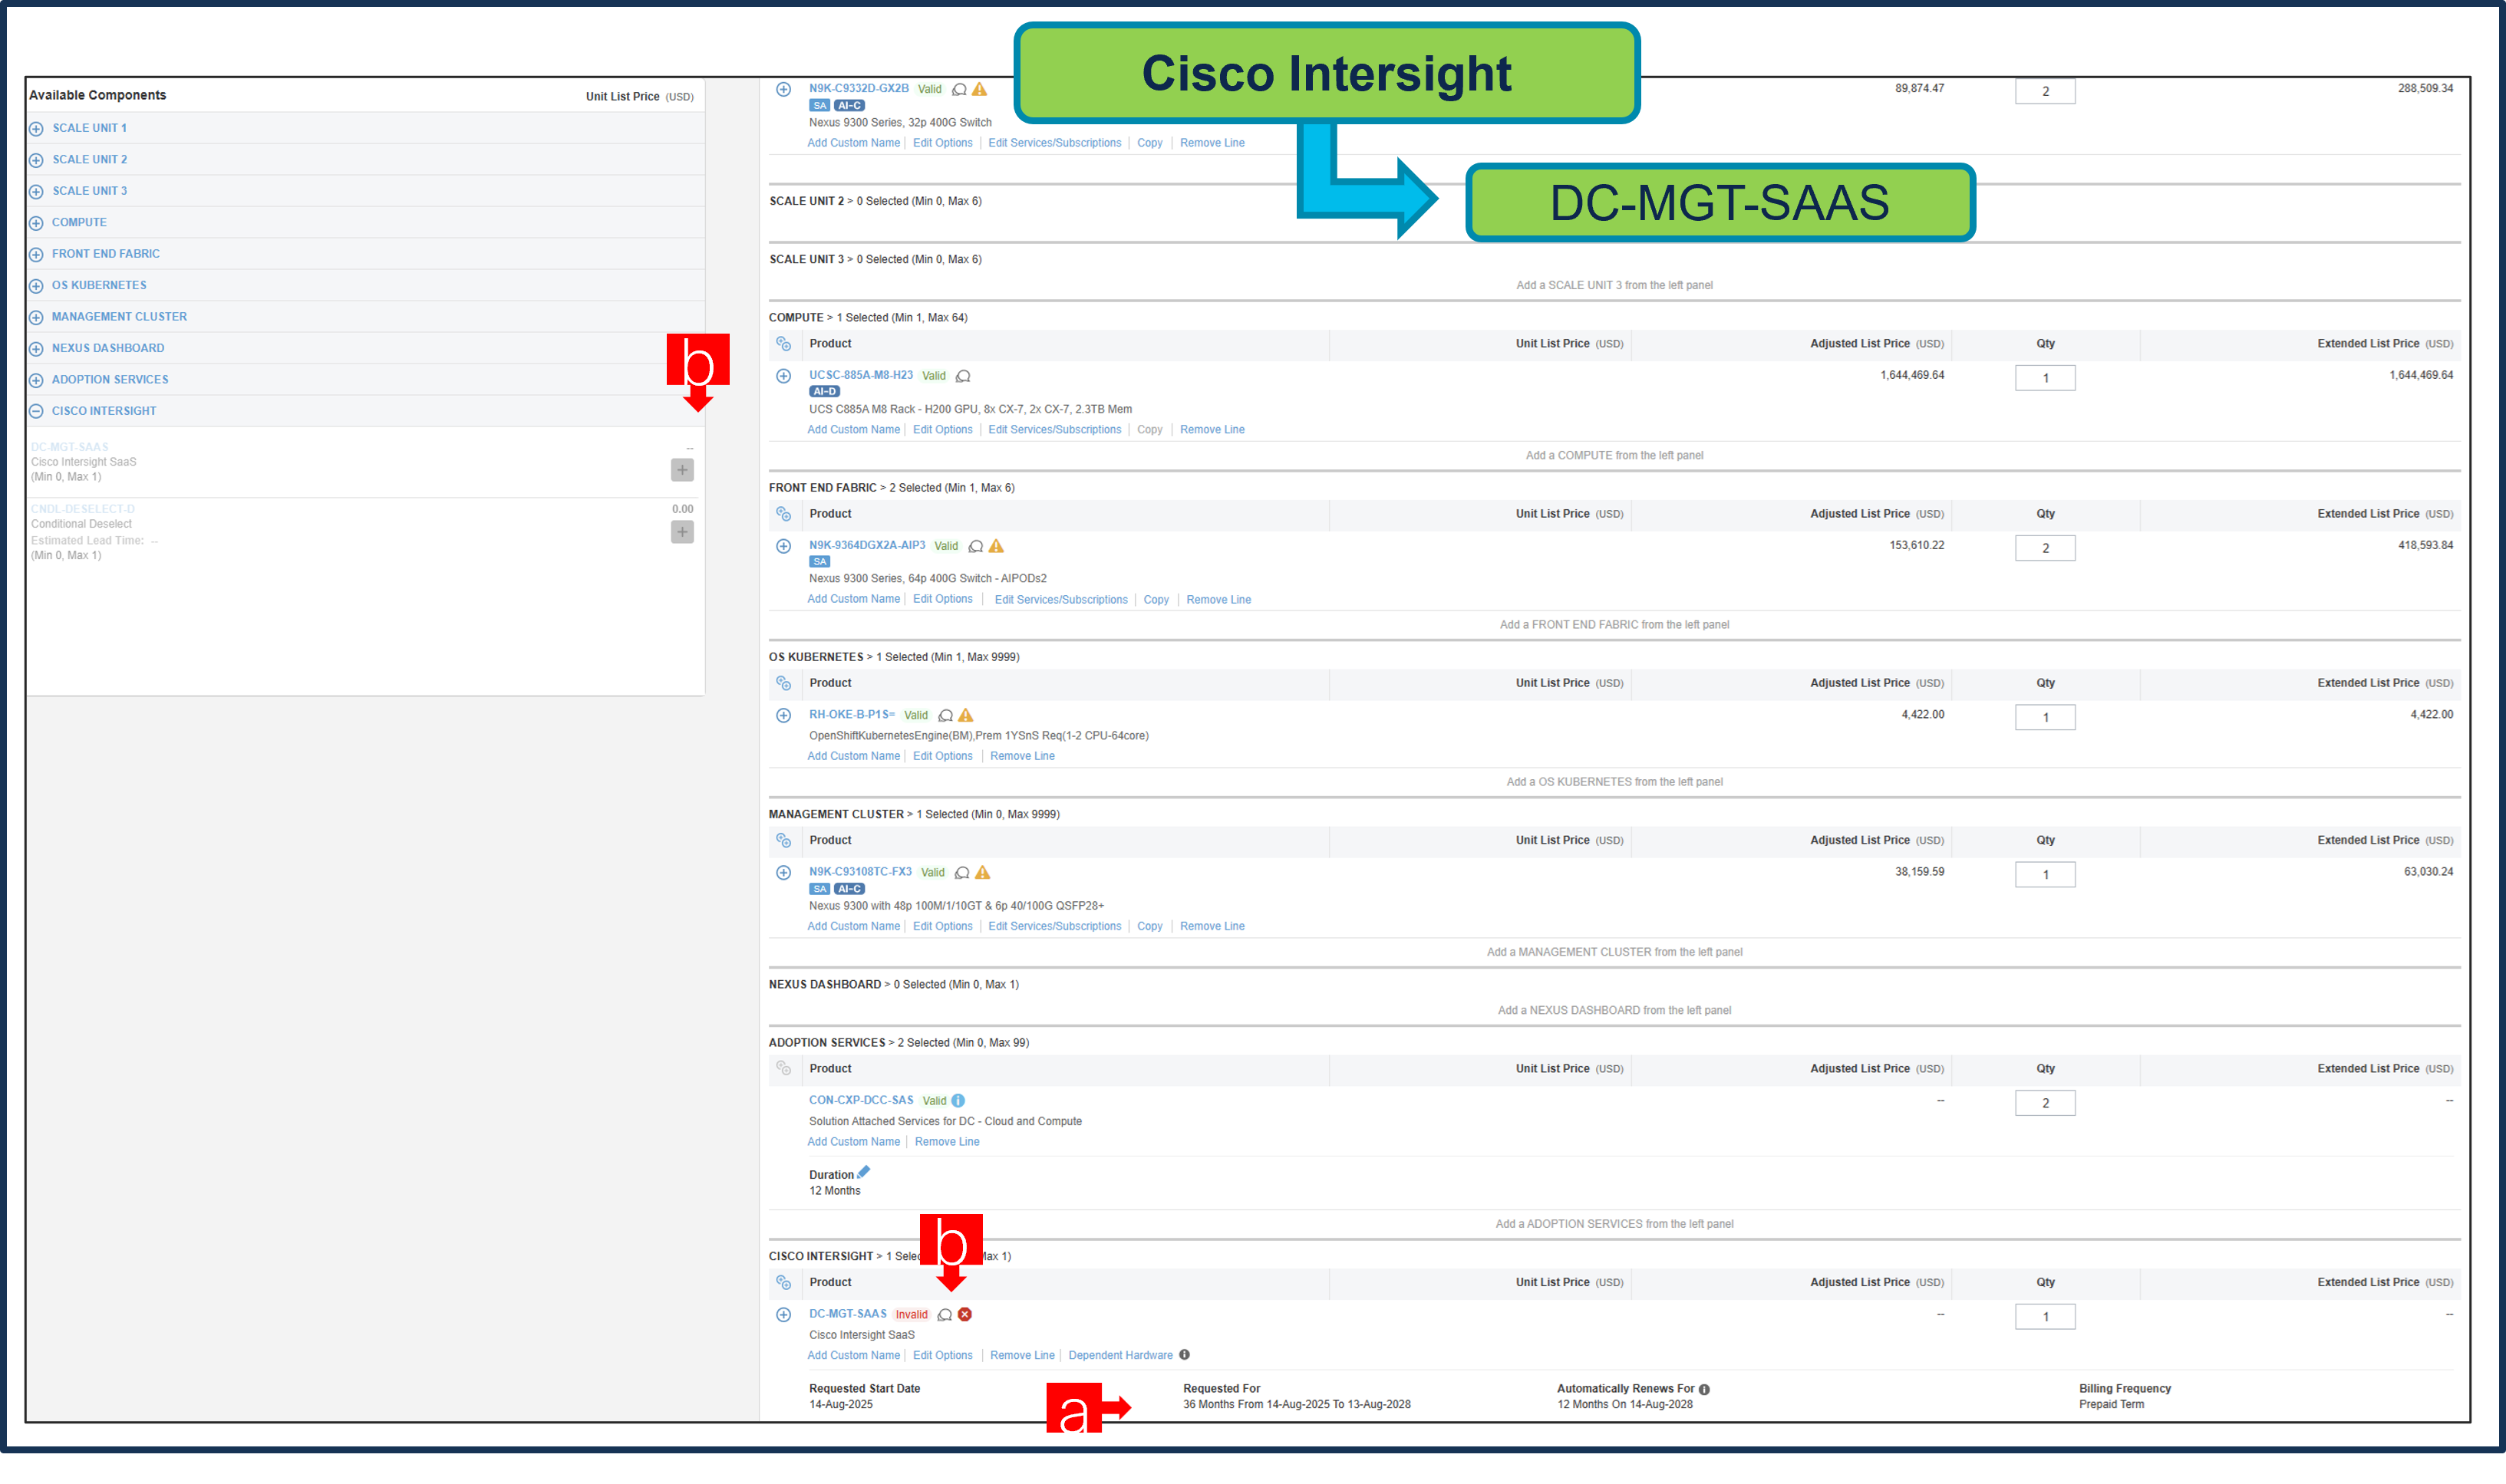Click the info icon next to CON-CXP-DCC-SAS Valid

958,1100
